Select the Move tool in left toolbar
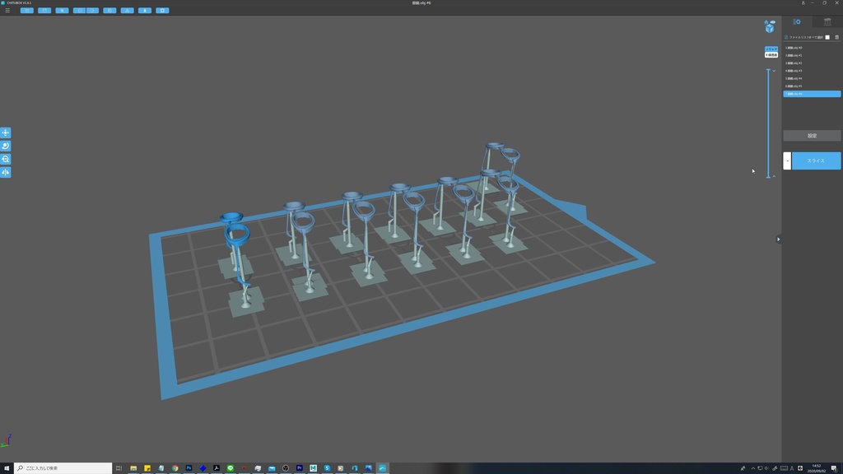Viewport: 843px width, 474px height. [6, 132]
